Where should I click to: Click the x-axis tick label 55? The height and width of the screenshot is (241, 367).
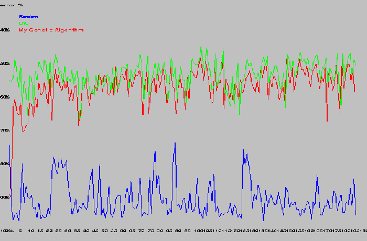coord(114,231)
